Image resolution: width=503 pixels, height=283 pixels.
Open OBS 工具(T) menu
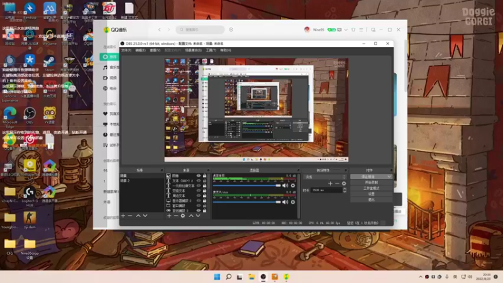point(211,50)
